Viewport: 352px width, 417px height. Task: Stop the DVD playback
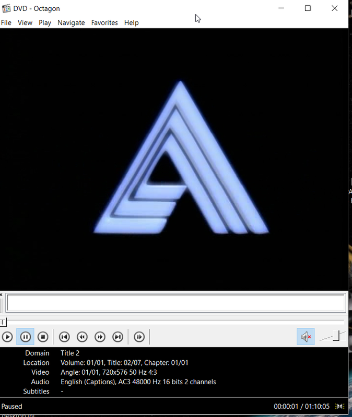tap(43, 337)
